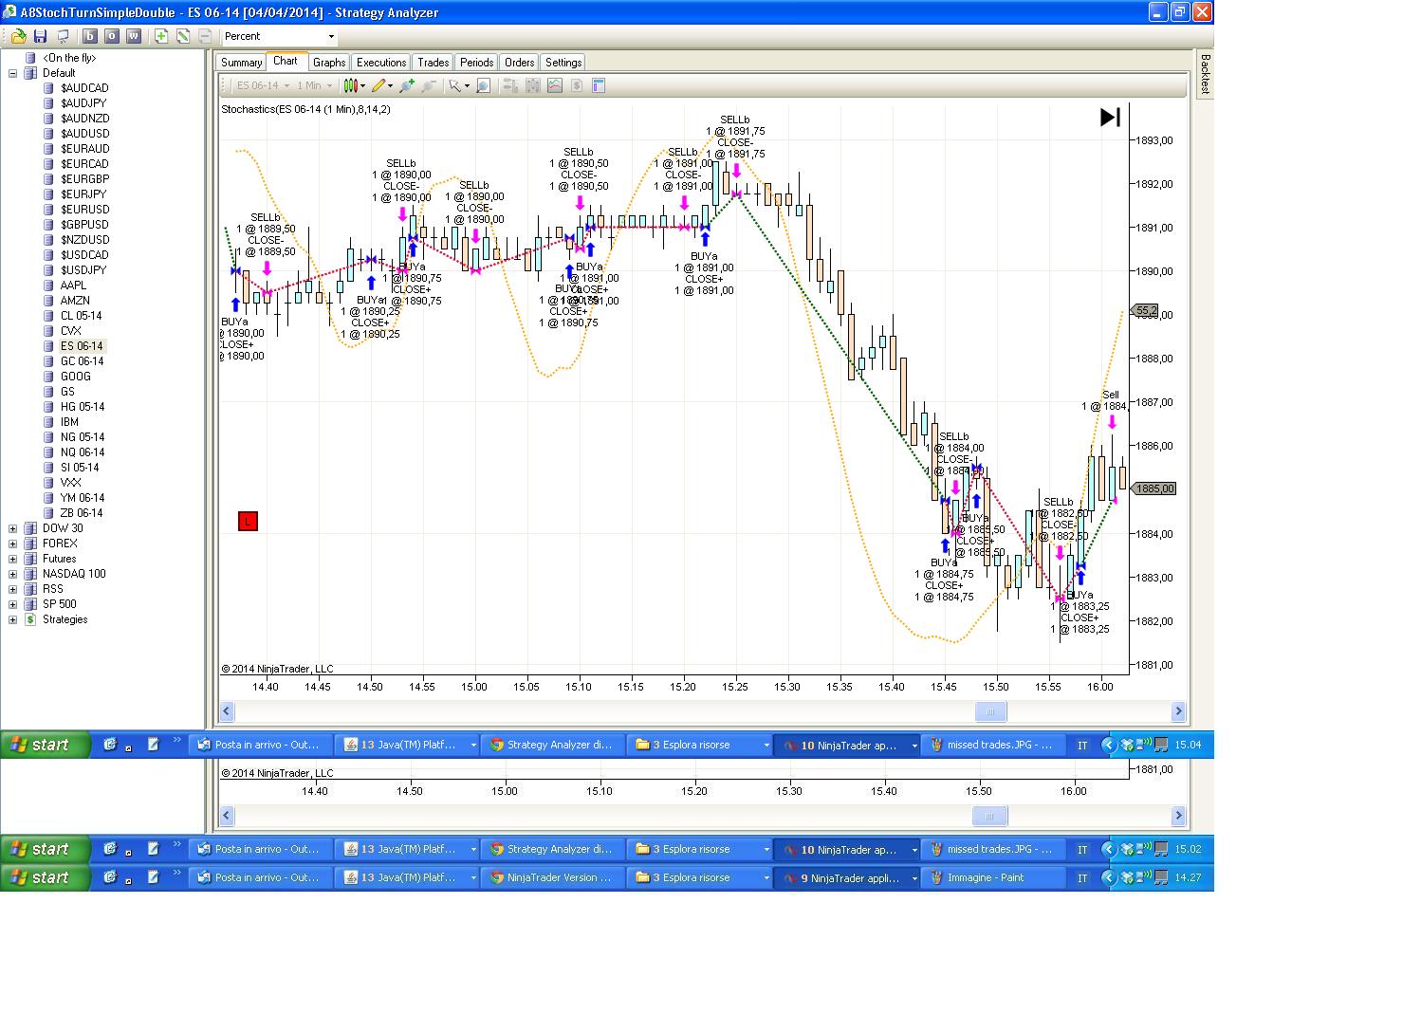Click the candlestick chart style icon
This screenshot has height=1032, width=1421.
coord(351,85)
